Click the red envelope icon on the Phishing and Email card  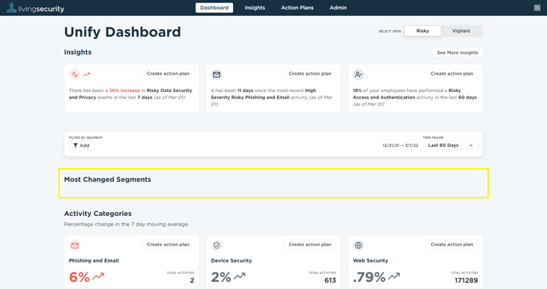click(x=75, y=245)
